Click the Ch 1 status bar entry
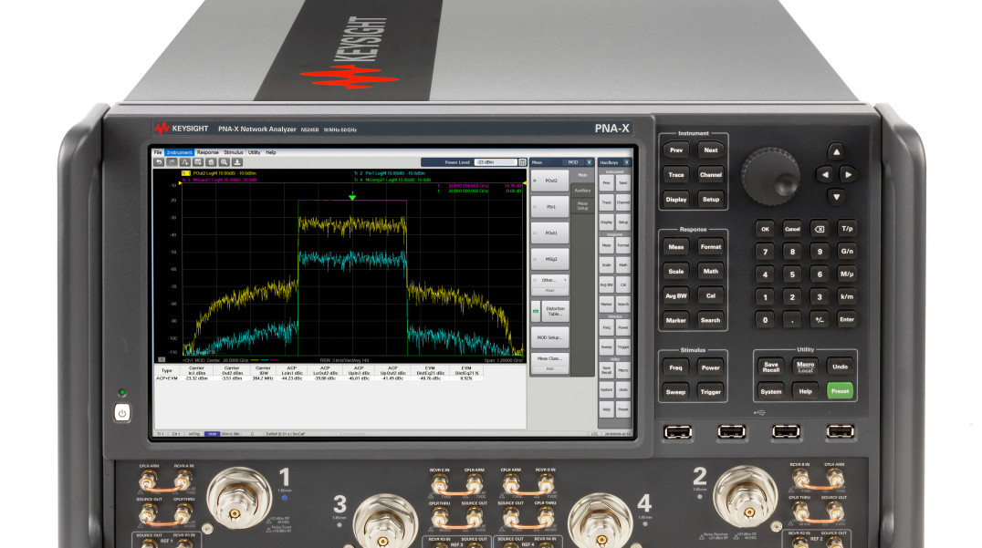The image size is (982, 548). coord(177,433)
